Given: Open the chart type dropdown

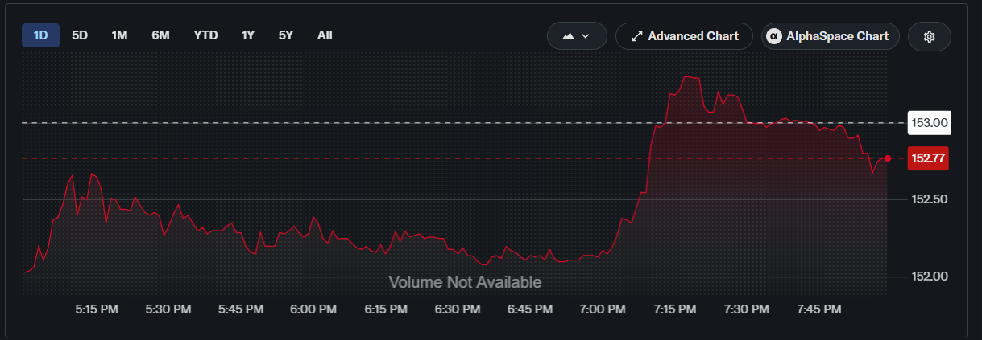Looking at the screenshot, I should pyautogui.click(x=577, y=36).
